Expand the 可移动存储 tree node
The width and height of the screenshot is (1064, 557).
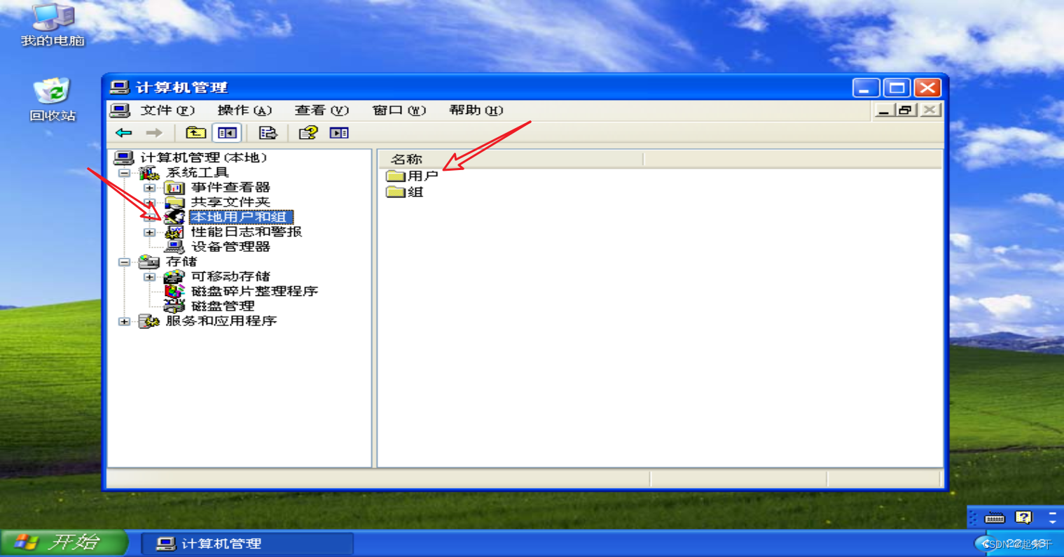pos(149,277)
